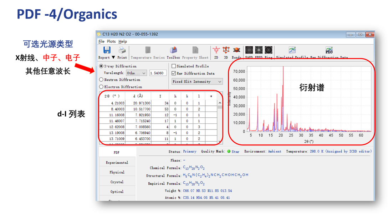Click the d-I table scrollbar thumb
This screenshot has height=214, width=388.
220,107
